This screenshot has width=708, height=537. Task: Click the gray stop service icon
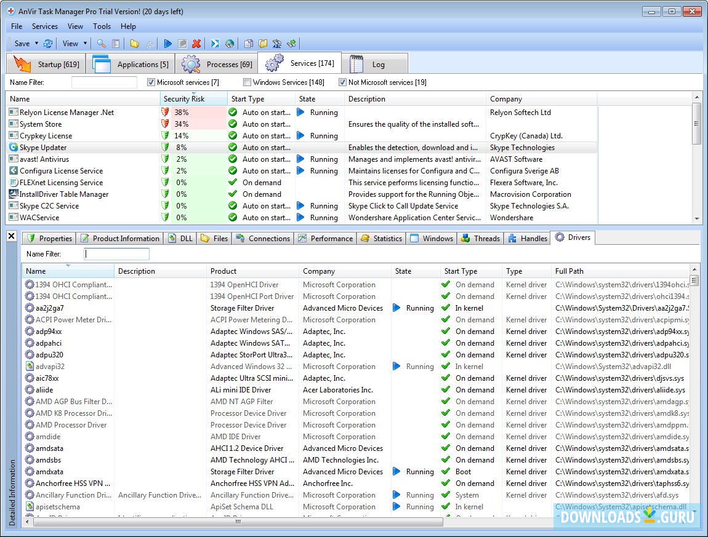point(182,44)
